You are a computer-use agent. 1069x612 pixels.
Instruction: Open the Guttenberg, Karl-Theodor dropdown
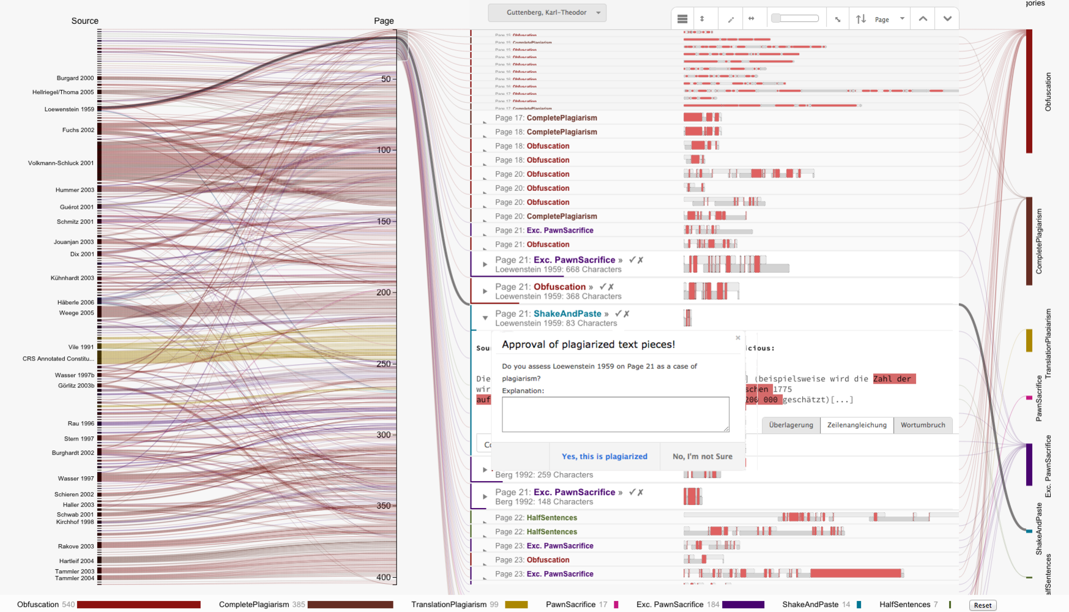point(547,12)
